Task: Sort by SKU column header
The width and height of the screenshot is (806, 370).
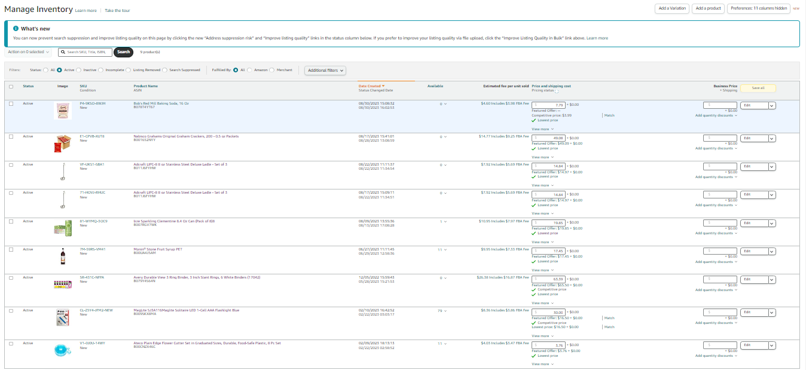Action: point(83,86)
